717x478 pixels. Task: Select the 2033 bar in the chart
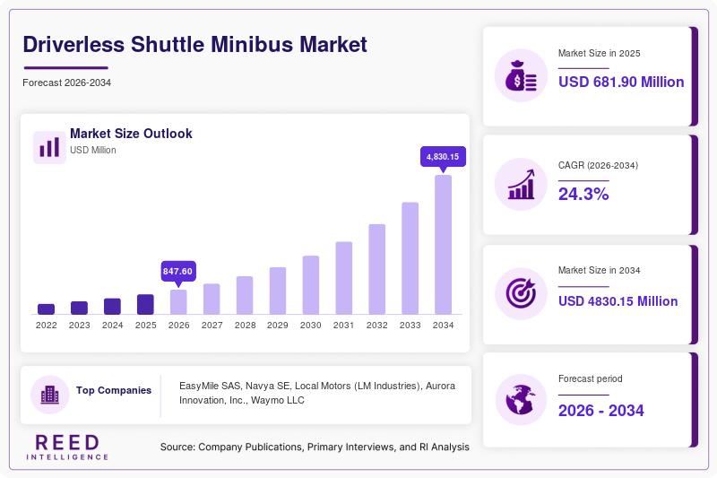(410, 258)
